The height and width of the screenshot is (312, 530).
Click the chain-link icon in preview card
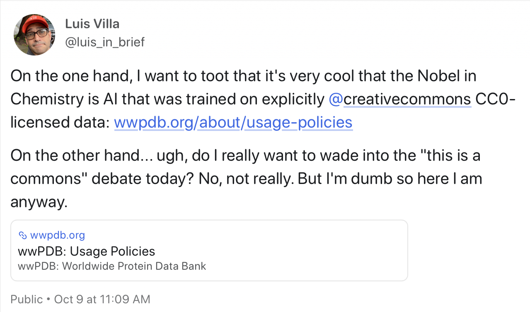pyautogui.click(x=23, y=236)
